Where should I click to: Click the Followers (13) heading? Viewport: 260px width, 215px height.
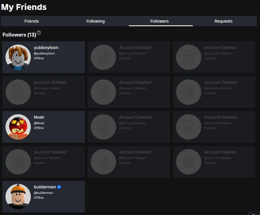19,35
